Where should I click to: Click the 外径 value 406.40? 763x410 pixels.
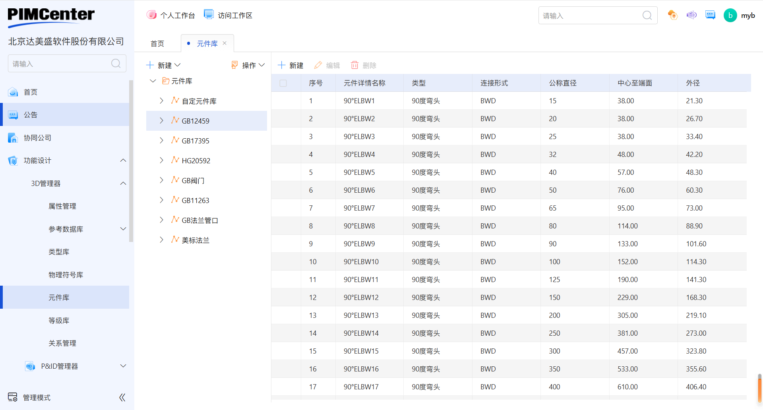pyautogui.click(x=696, y=387)
